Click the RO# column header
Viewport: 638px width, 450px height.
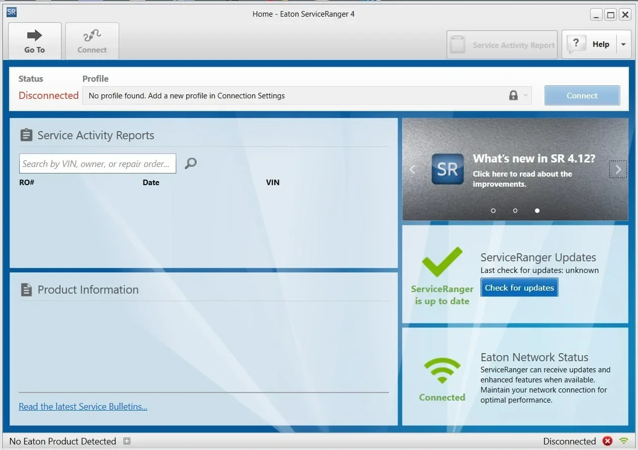(x=27, y=182)
